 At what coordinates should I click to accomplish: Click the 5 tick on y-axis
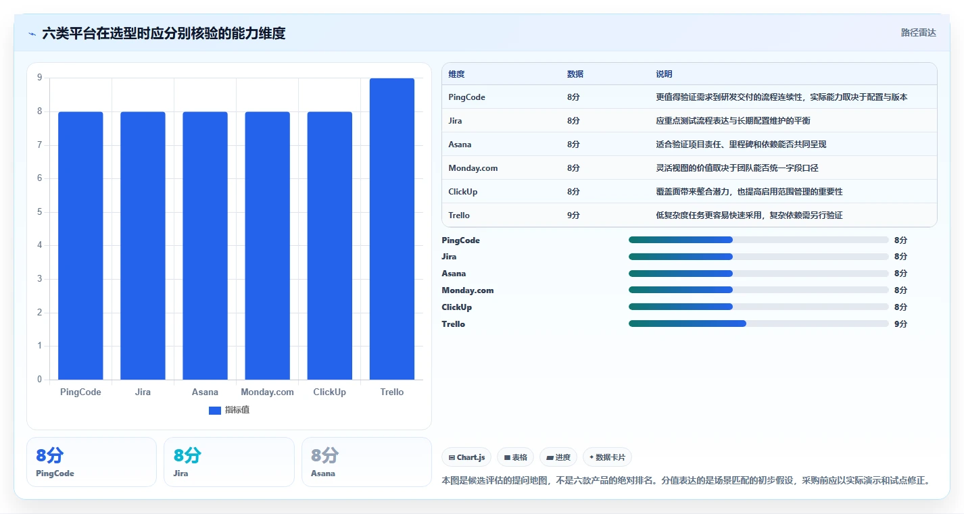click(39, 212)
